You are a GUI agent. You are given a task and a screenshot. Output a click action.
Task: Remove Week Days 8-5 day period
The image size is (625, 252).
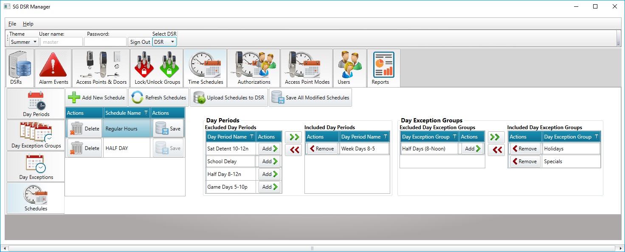click(x=322, y=149)
